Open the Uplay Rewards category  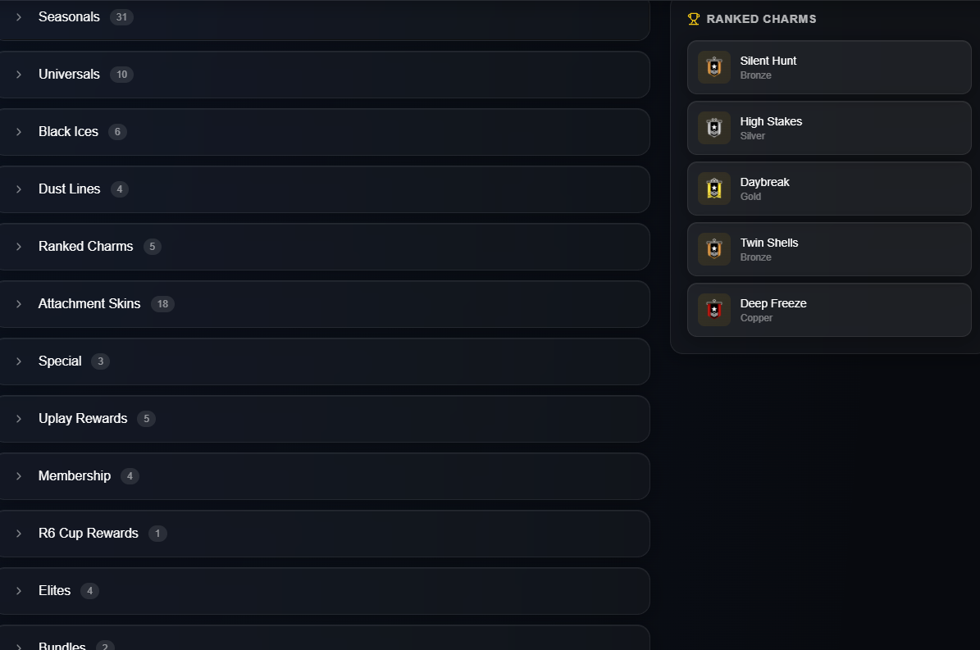324,419
